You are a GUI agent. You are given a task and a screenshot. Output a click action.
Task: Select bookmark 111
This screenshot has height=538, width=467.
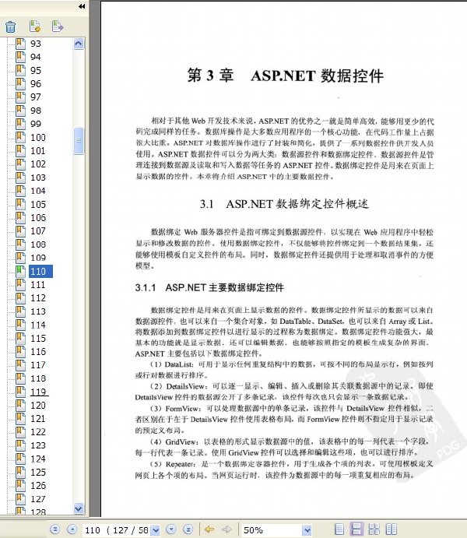click(38, 284)
